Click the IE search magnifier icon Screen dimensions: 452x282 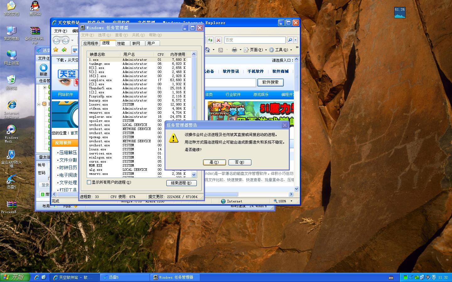tap(290, 40)
